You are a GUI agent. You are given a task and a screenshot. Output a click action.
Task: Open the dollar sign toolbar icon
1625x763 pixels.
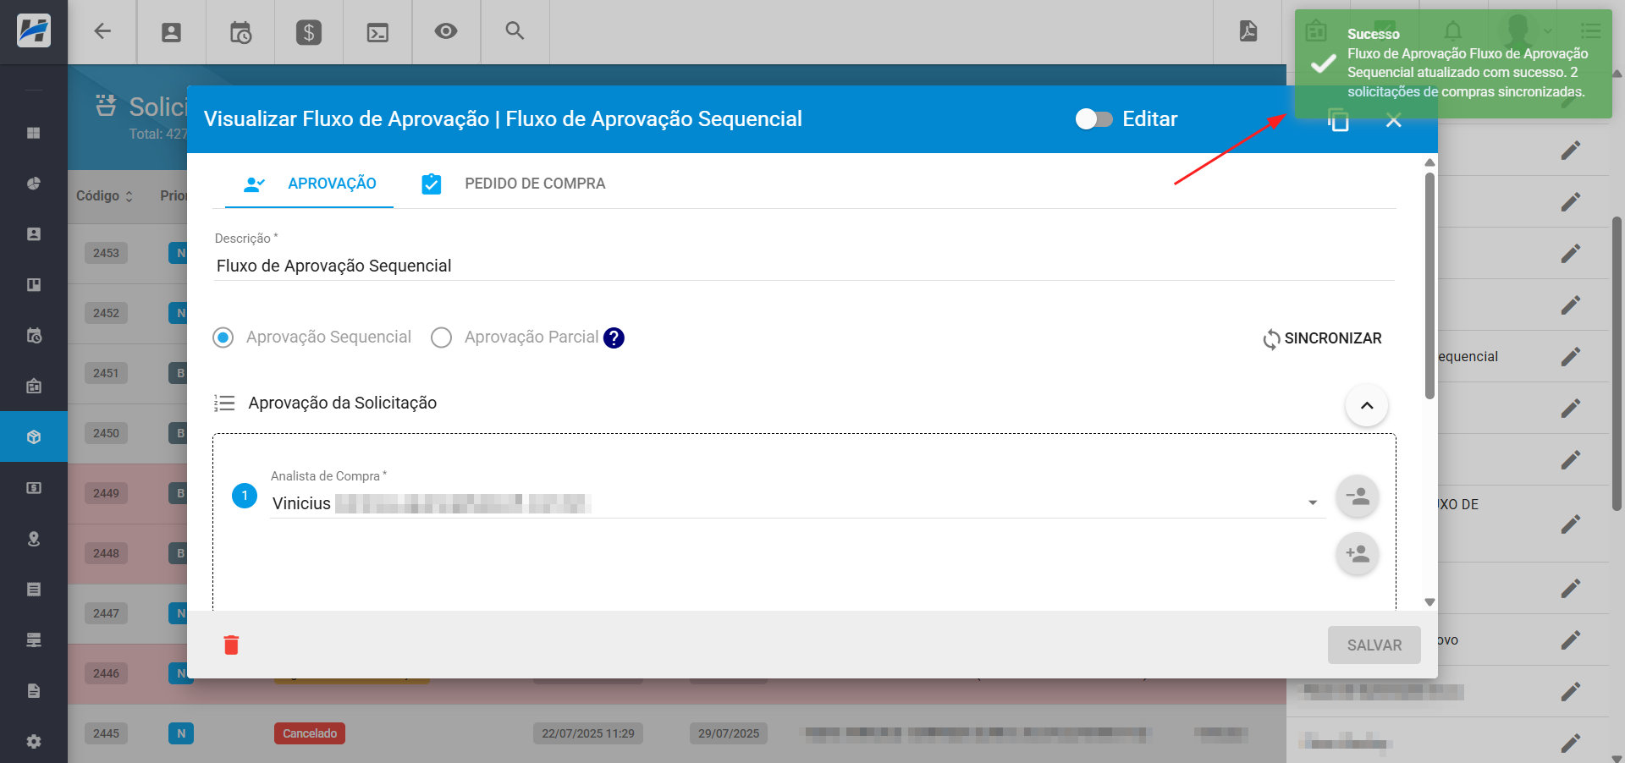pyautogui.click(x=309, y=32)
